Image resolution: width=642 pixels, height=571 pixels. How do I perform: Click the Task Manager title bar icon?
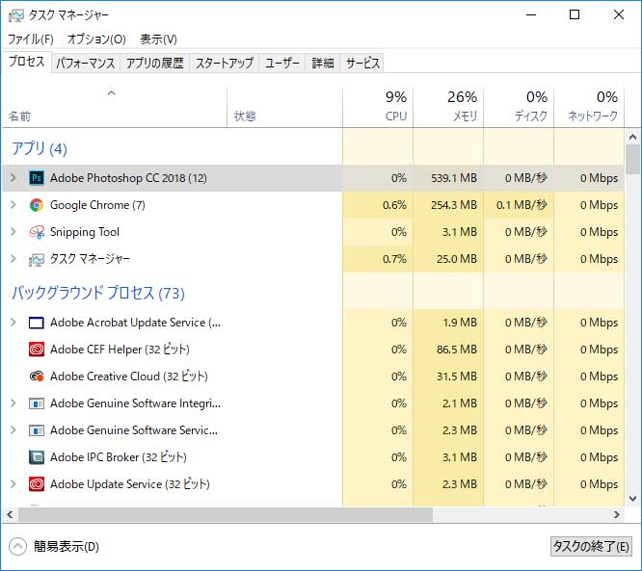pyautogui.click(x=16, y=15)
